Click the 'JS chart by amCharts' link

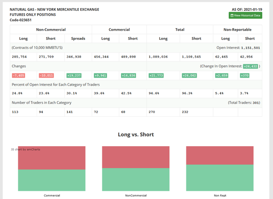point(26,150)
